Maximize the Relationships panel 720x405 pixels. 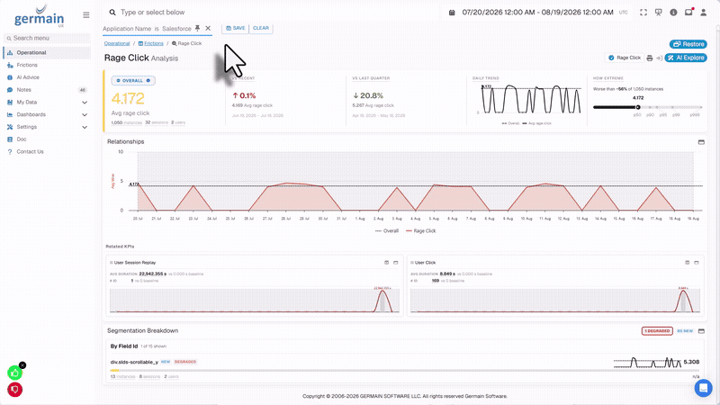(x=701, y=142)
